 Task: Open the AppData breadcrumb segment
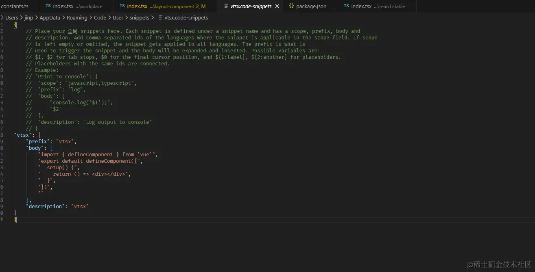click(x=50, y=18)
